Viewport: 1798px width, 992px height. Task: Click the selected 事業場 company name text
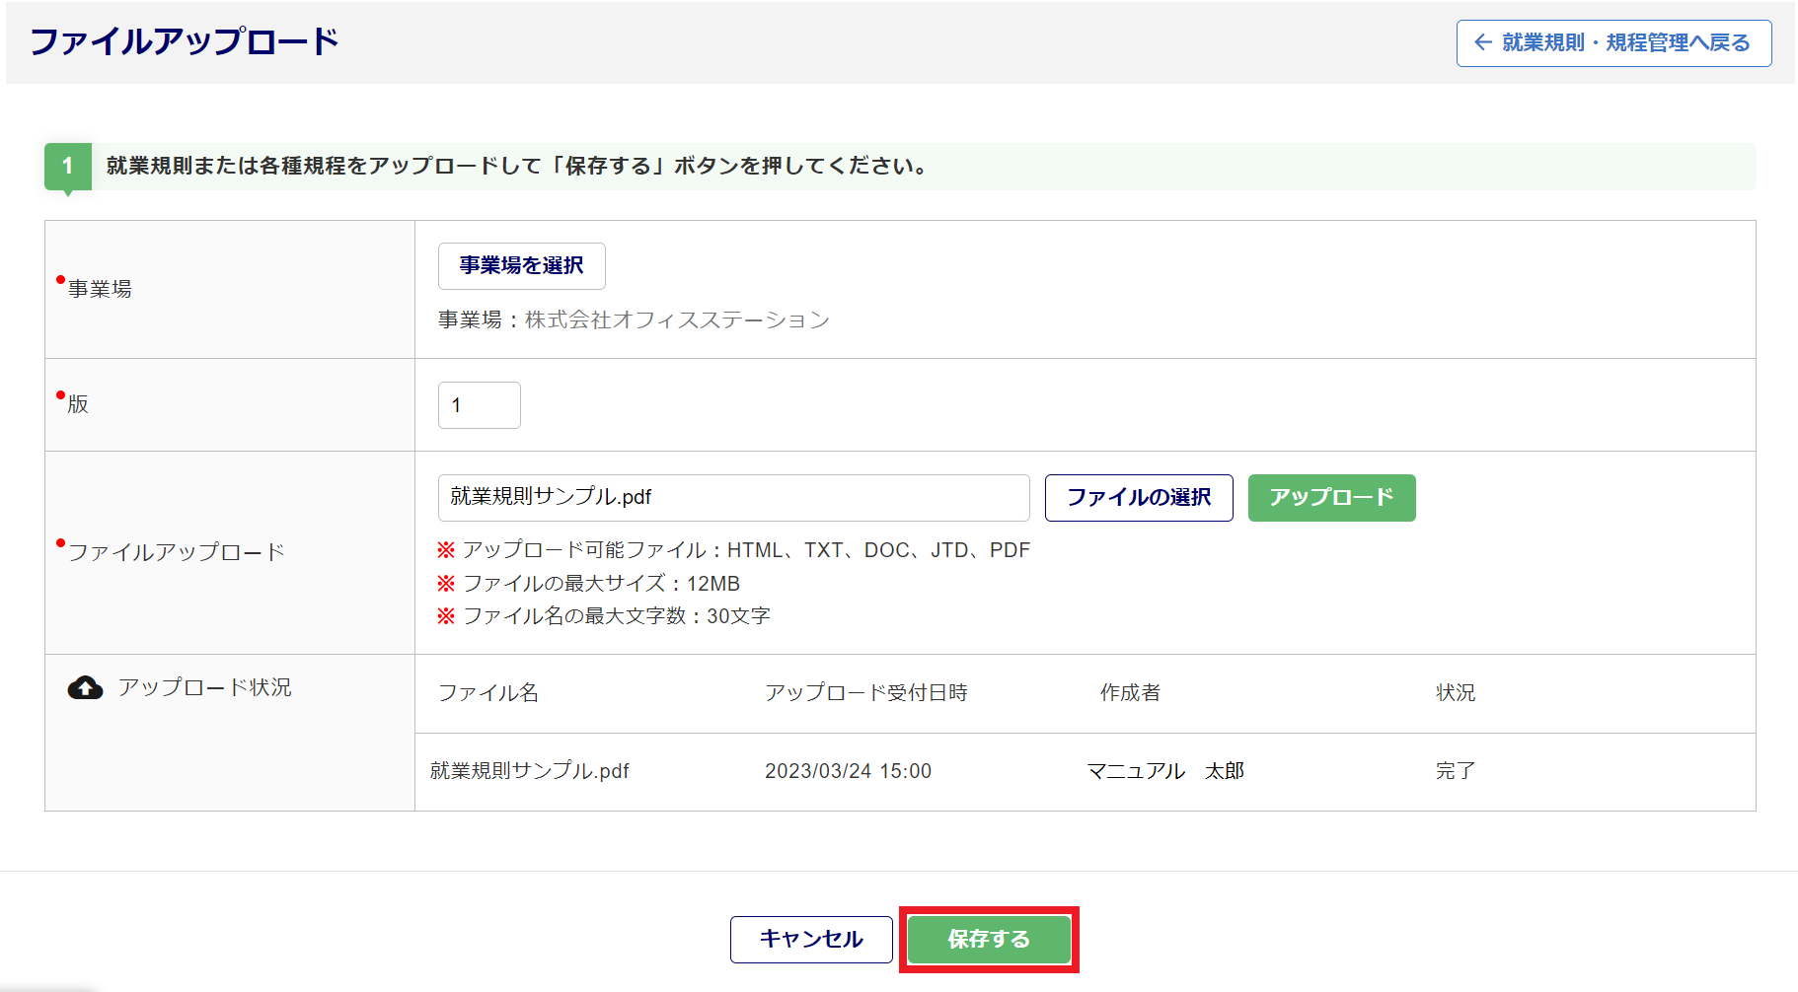pos(677,320)
